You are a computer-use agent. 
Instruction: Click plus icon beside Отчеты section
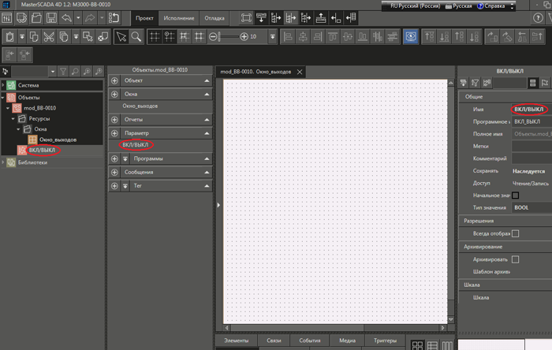115,119
